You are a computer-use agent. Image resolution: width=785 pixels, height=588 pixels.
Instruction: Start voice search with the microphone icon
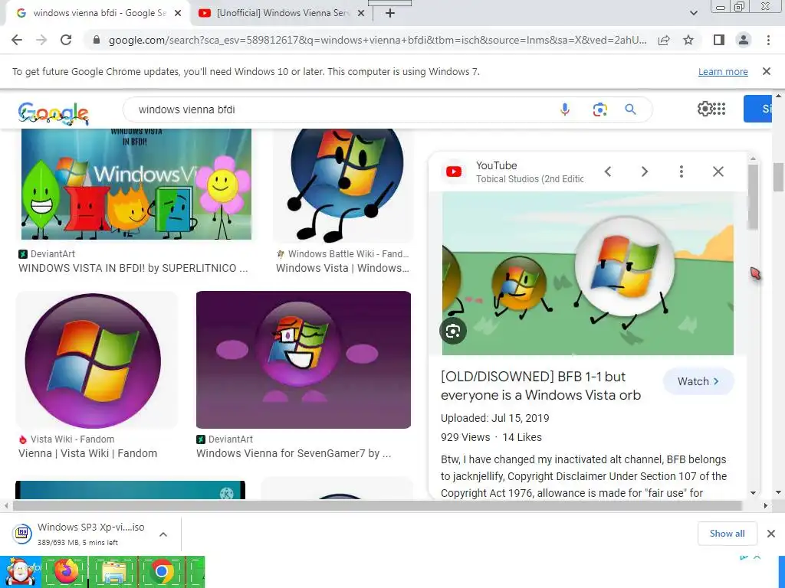click(x=565, y=109)
